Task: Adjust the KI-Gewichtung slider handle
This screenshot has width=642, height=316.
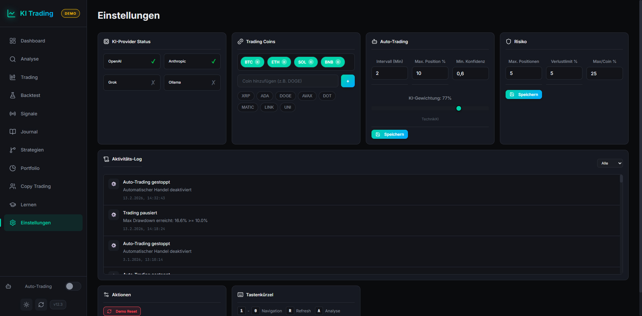Action: coord(459,108)
